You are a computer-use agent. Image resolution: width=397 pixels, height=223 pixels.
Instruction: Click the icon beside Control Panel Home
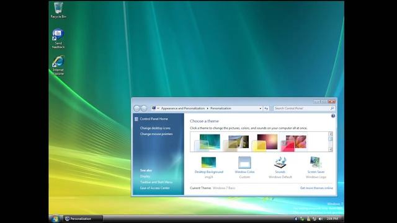(x=136, y=119)
